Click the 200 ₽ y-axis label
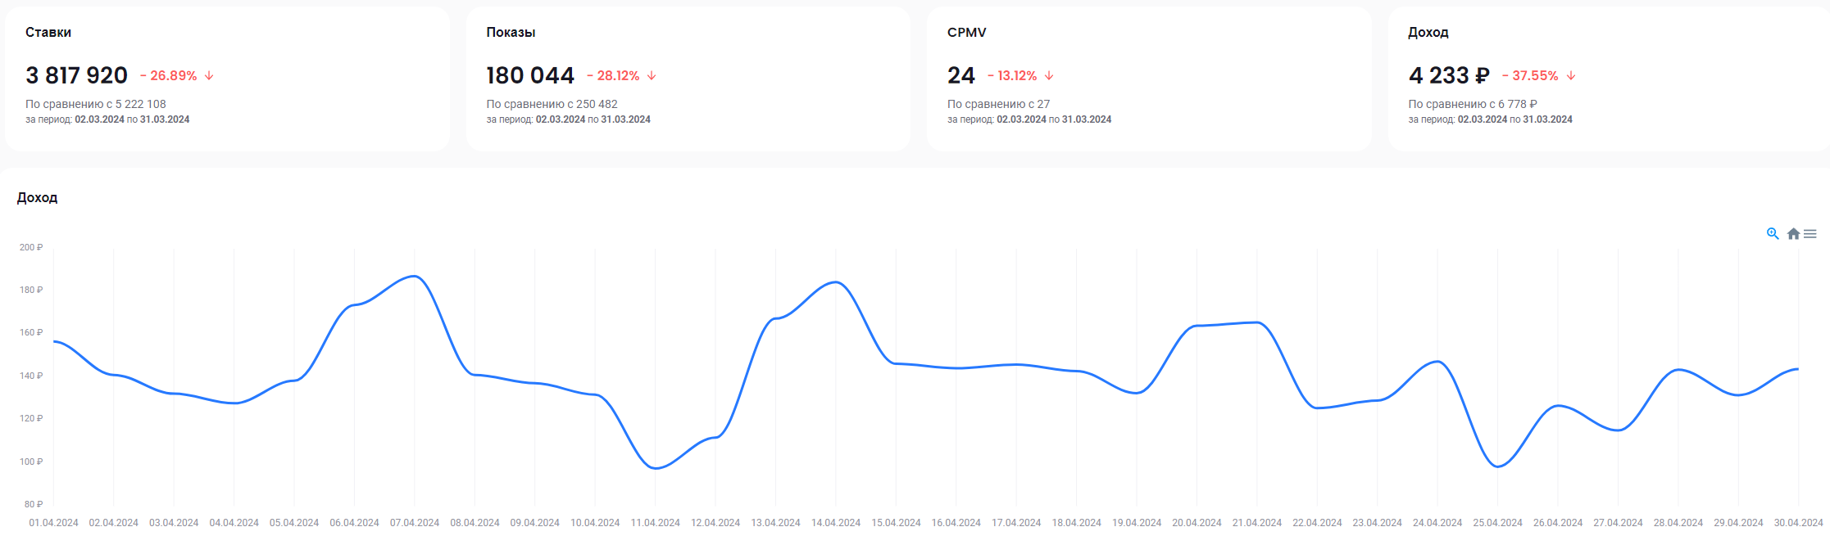 pos(31,247)
